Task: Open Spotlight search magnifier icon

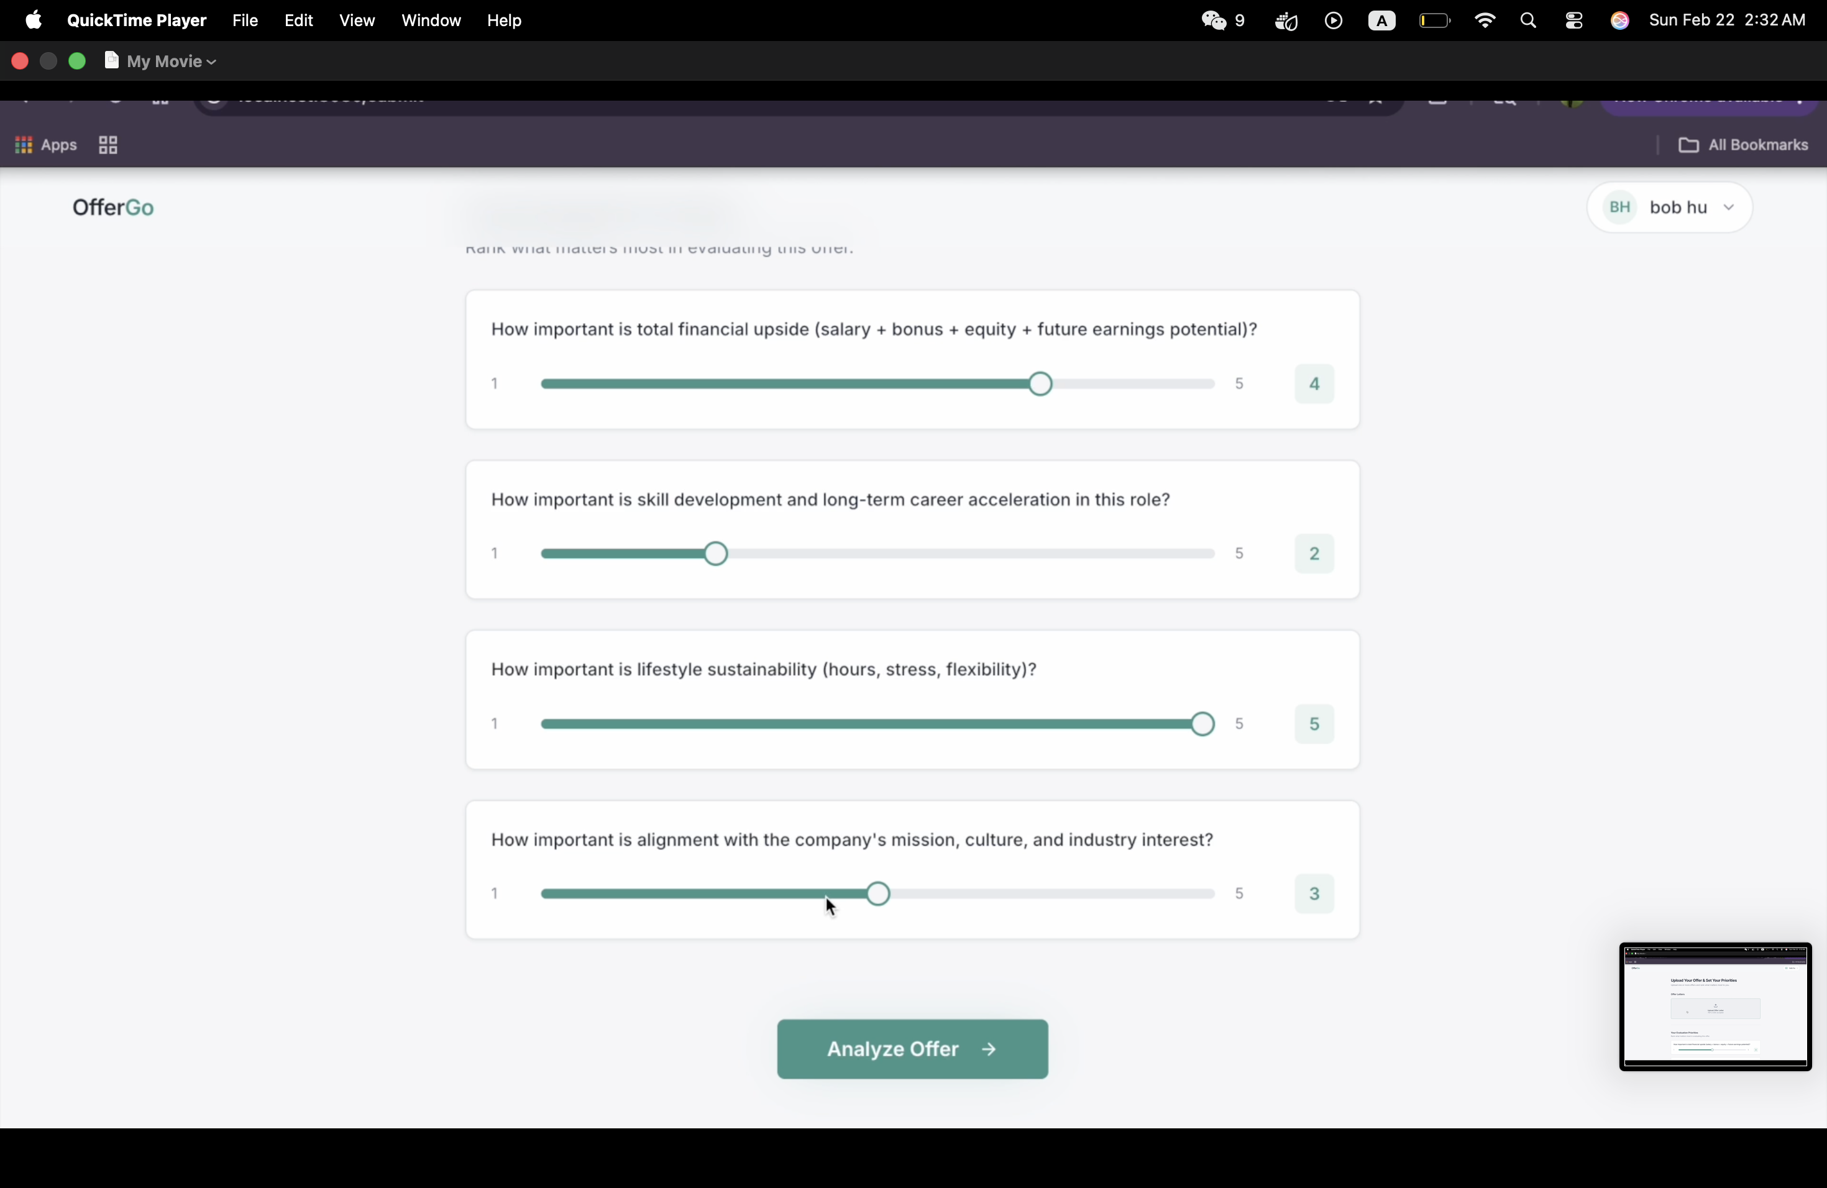Action: (x=1527, y=21)
